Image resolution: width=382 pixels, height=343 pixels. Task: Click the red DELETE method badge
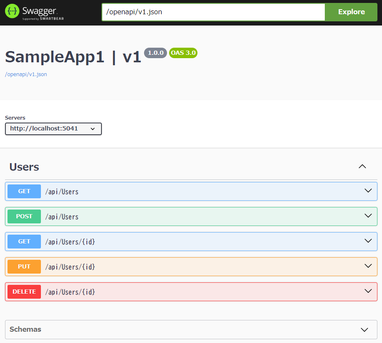[24, 292]
